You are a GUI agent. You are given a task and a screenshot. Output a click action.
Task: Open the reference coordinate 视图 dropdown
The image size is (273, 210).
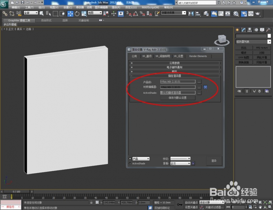tap(95, 13)
